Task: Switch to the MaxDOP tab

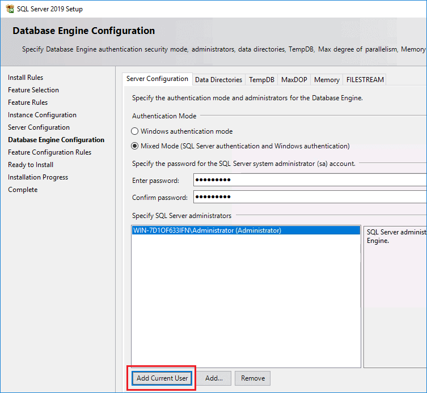Action: (294, 80)
